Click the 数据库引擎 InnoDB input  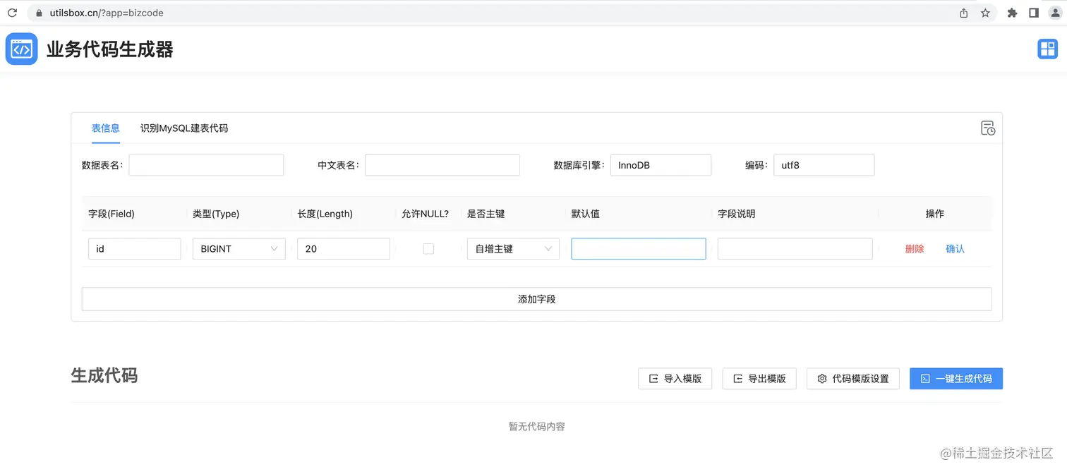[661, 165]
